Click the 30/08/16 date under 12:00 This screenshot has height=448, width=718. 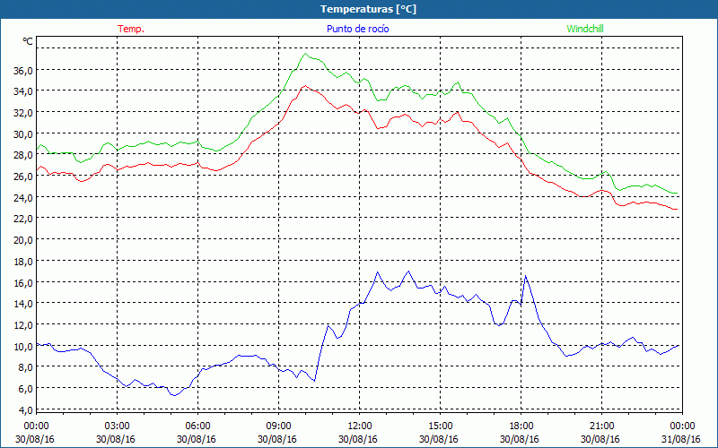click(x=357, y=439)
